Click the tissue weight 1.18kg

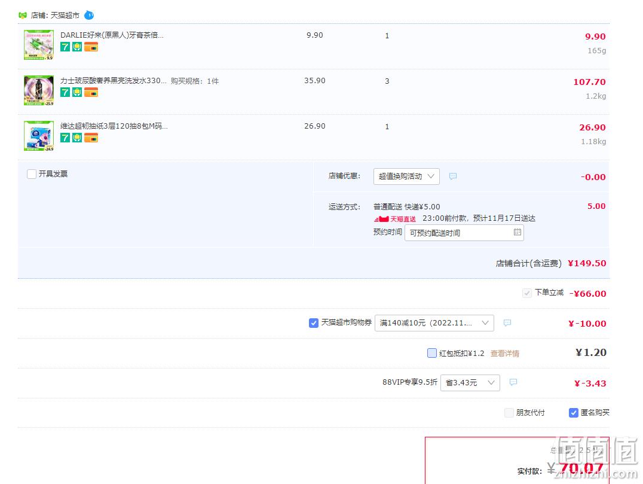pos(593,142)
